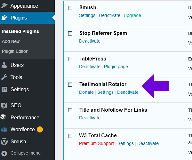Click the Wordfence notification badge
192x160 pixels.
40,130
